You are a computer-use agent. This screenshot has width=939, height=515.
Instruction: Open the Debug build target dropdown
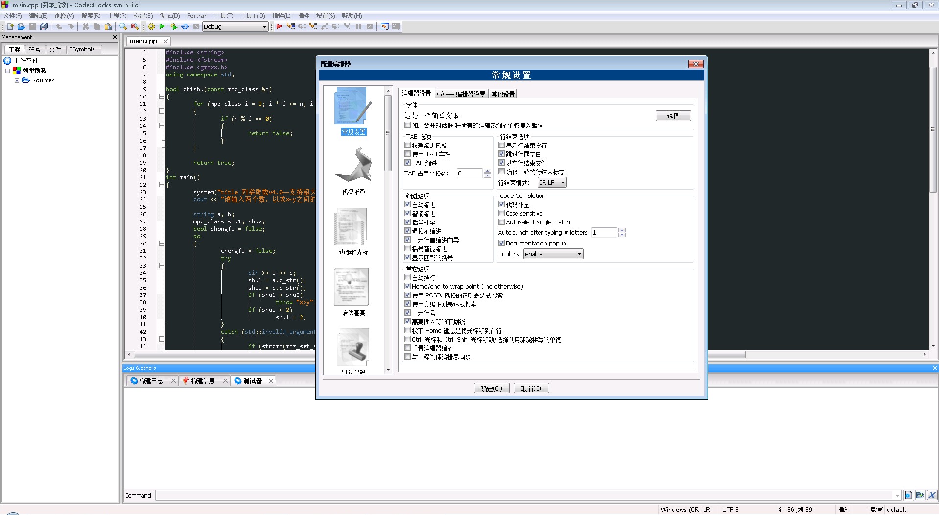click(235, 26)
